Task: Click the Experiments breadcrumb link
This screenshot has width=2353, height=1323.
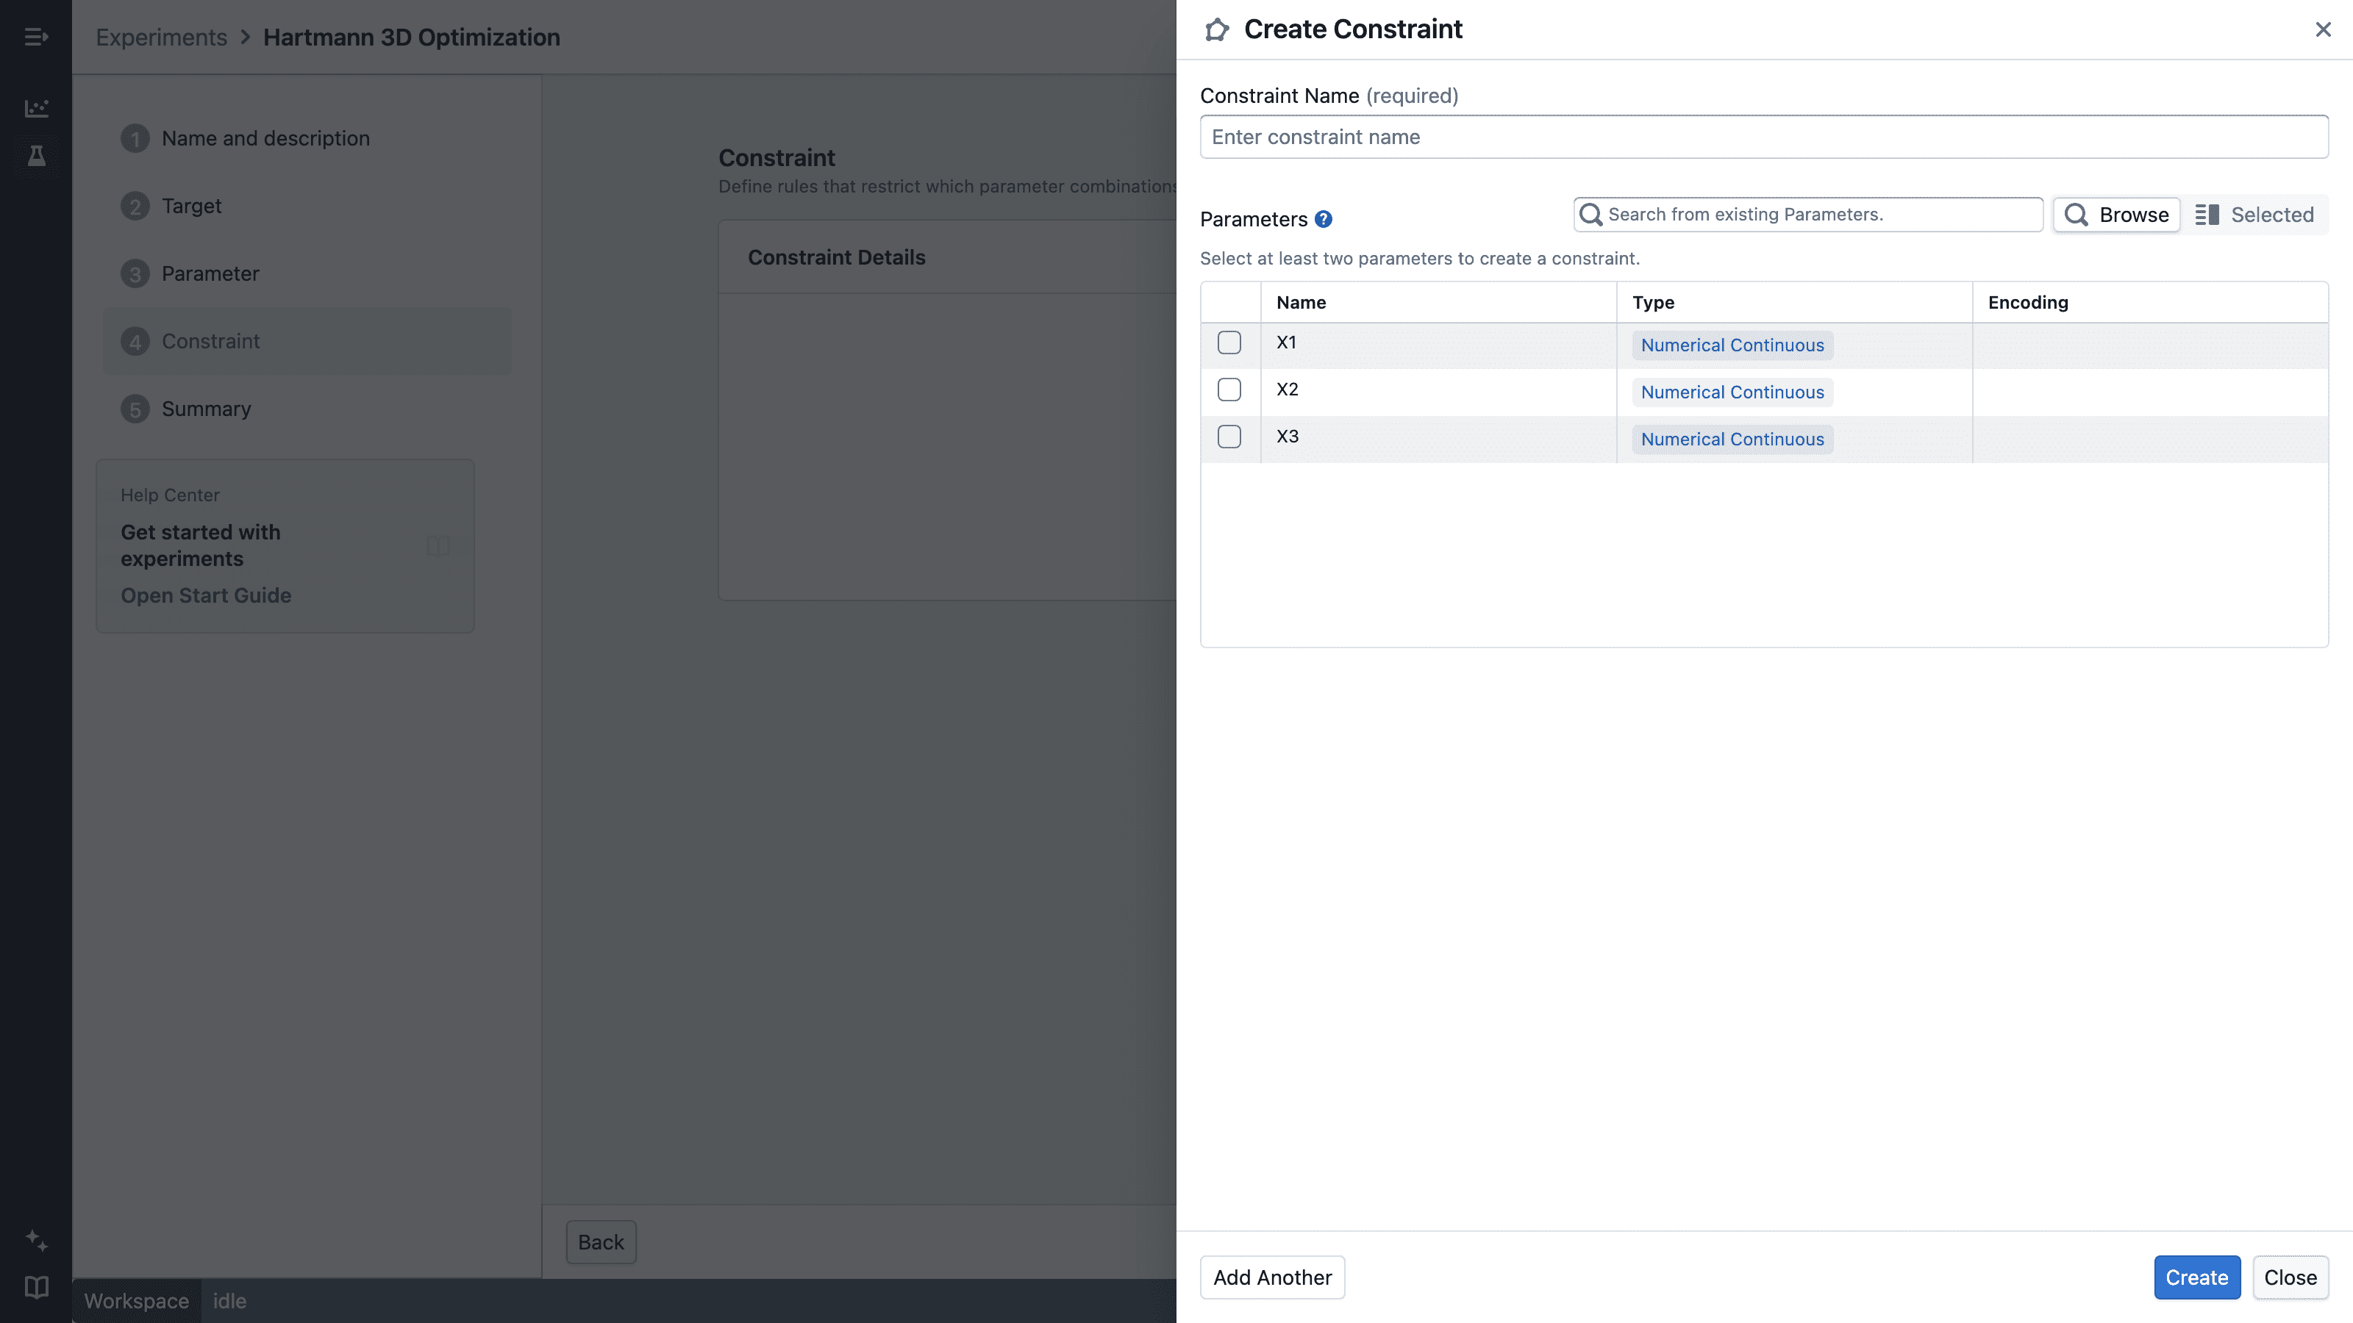Action: pyautogui.click(x=162, y=37)
